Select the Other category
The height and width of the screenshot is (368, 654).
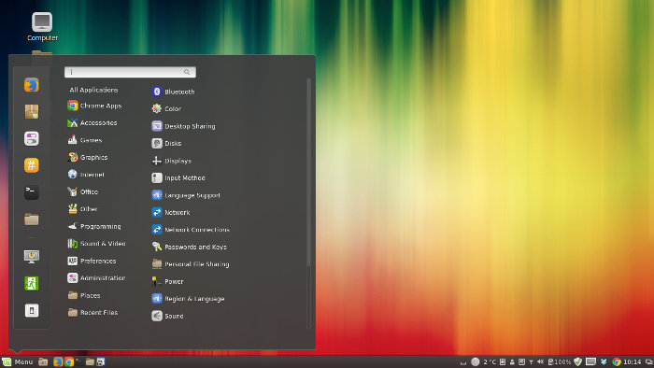click(82, 209)
